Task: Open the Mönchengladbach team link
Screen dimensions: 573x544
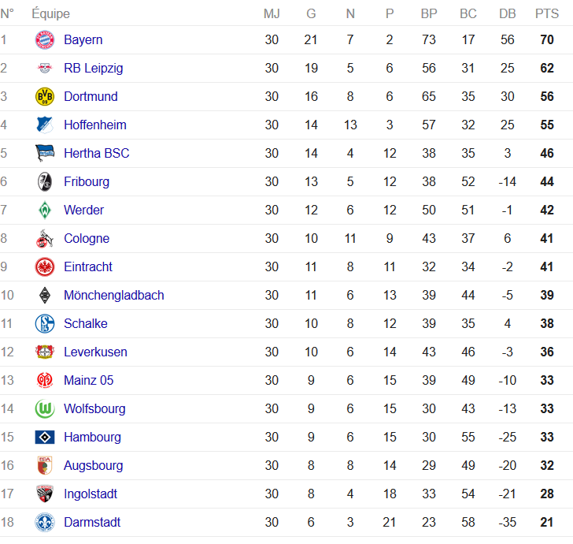Action: [114, 295]
